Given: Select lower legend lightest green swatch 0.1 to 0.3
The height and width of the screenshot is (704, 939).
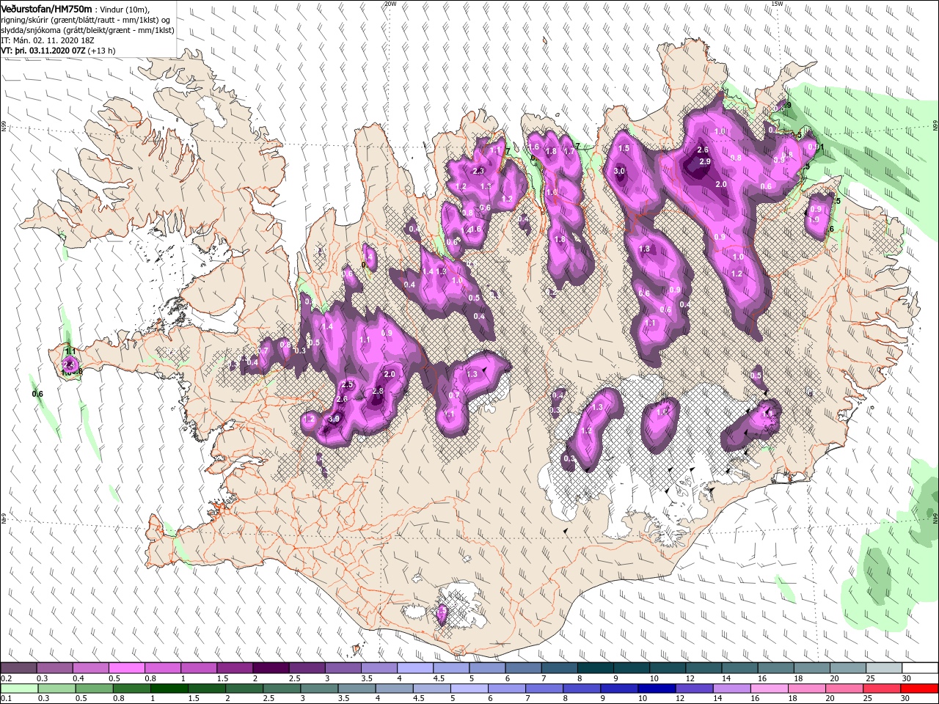Looking at the screenshot, I should tap(18, 689).
